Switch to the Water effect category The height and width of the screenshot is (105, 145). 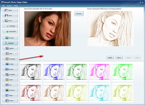click(10, 64)
